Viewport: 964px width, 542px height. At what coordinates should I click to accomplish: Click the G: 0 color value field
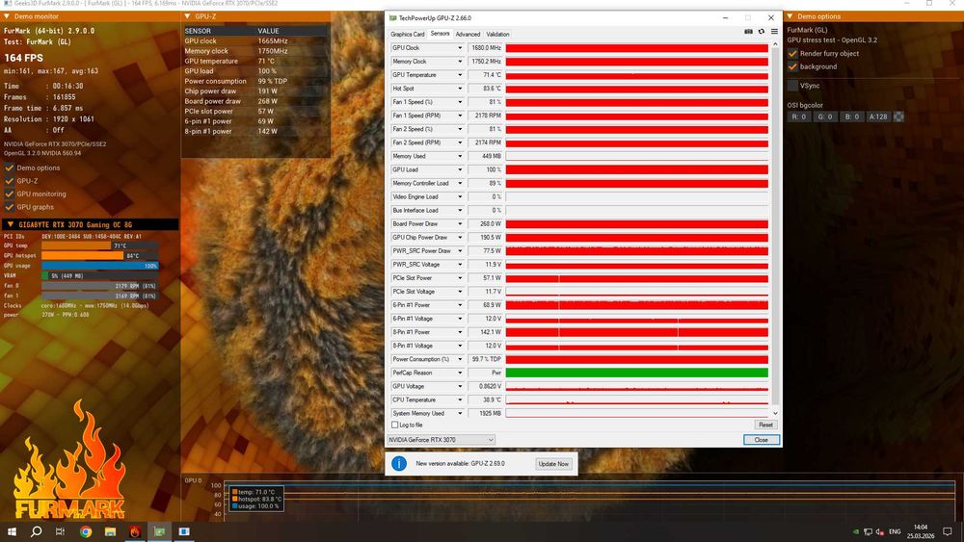pos(825,116)
